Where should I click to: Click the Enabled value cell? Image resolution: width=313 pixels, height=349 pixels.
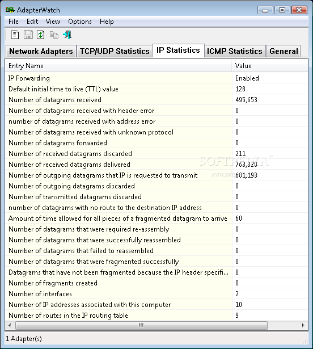pyautogui.click(x=247, y=78)
